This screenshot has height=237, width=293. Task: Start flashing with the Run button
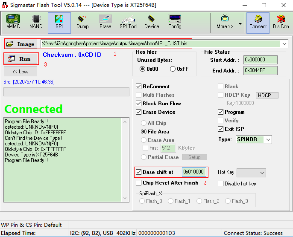coord(21,59)
